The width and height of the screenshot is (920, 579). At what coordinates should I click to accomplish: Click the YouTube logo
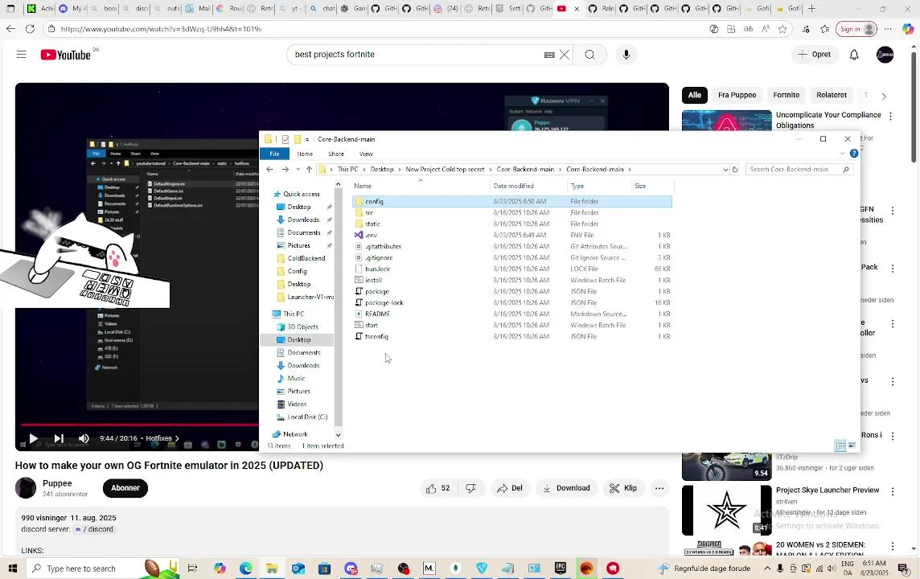66,55
